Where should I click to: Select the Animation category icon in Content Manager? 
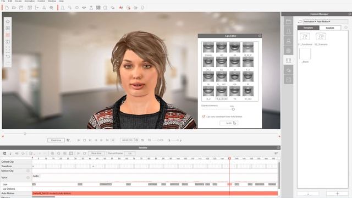pos(288,60)
